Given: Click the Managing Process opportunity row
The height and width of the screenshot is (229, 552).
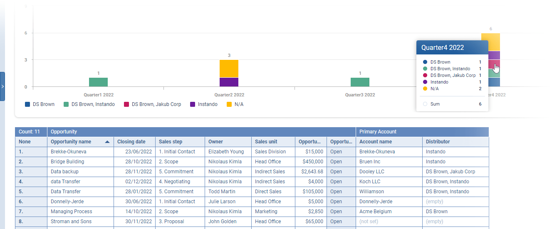Looking at the screenshot, I should [x=71, y=212].
